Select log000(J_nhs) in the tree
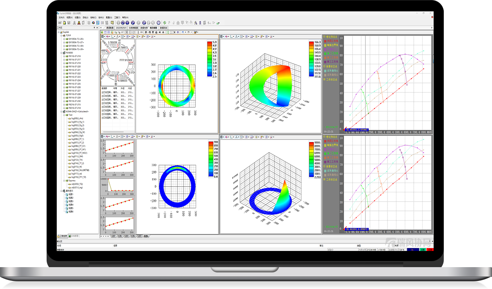 77,118
